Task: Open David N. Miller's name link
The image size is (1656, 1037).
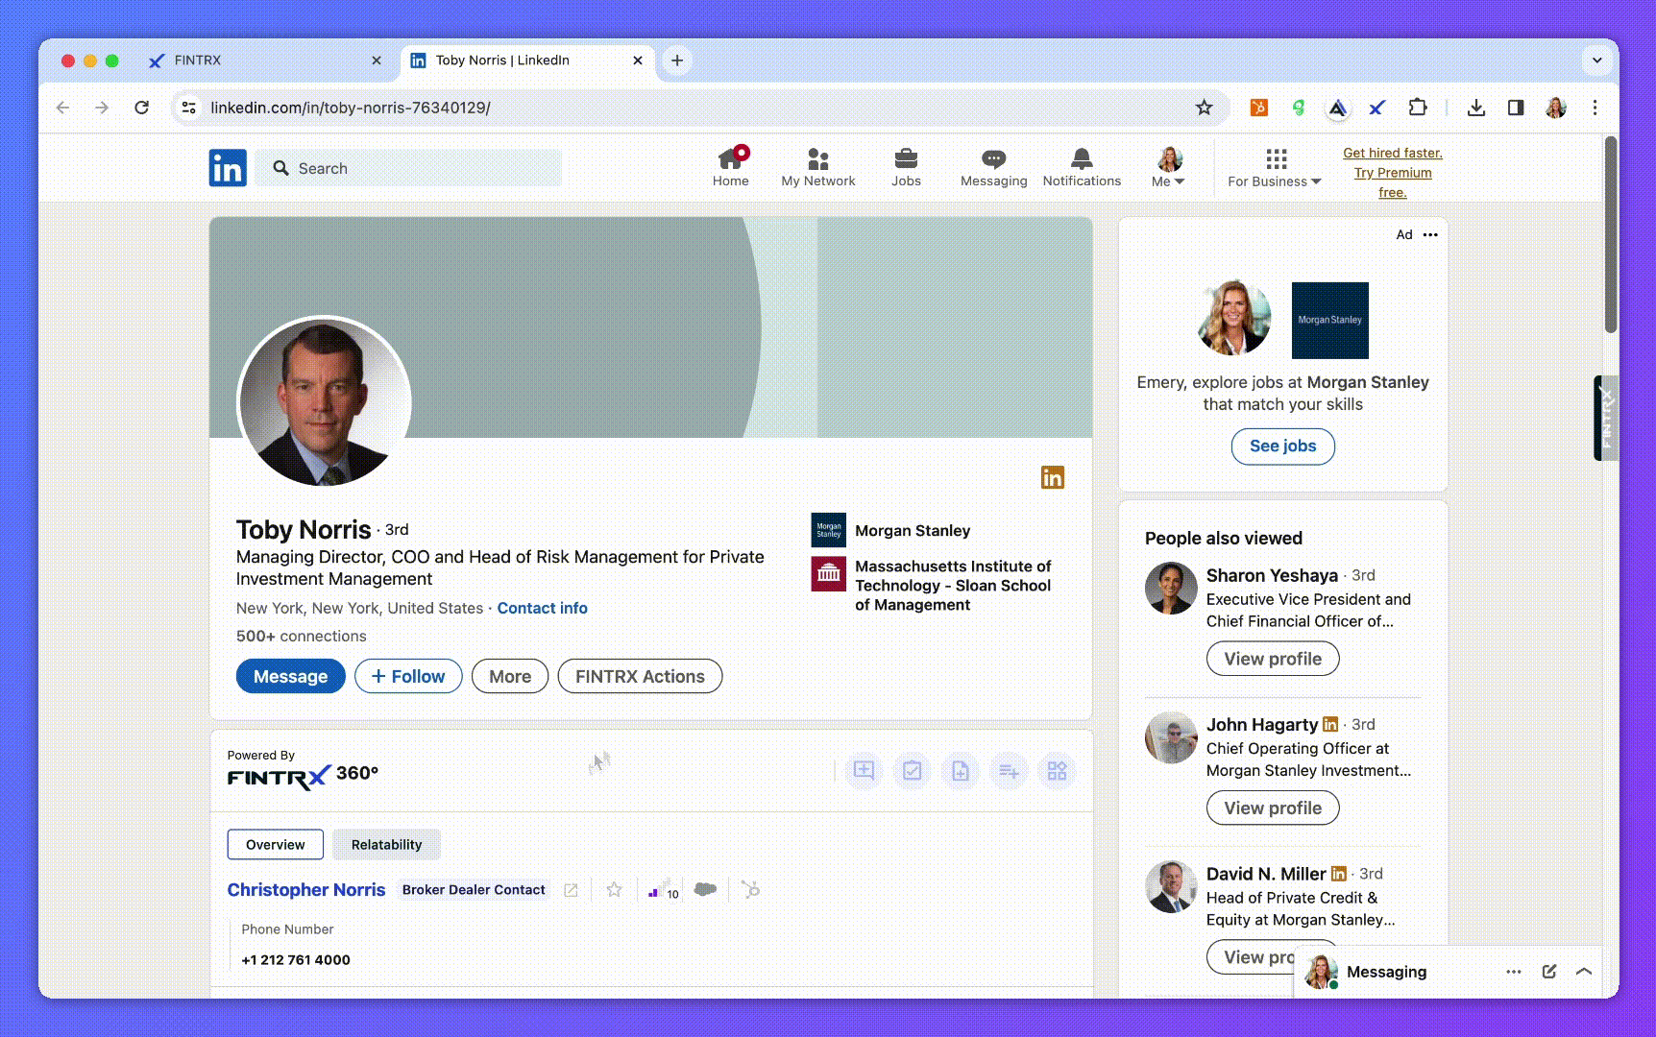Action: point(1265,874)
